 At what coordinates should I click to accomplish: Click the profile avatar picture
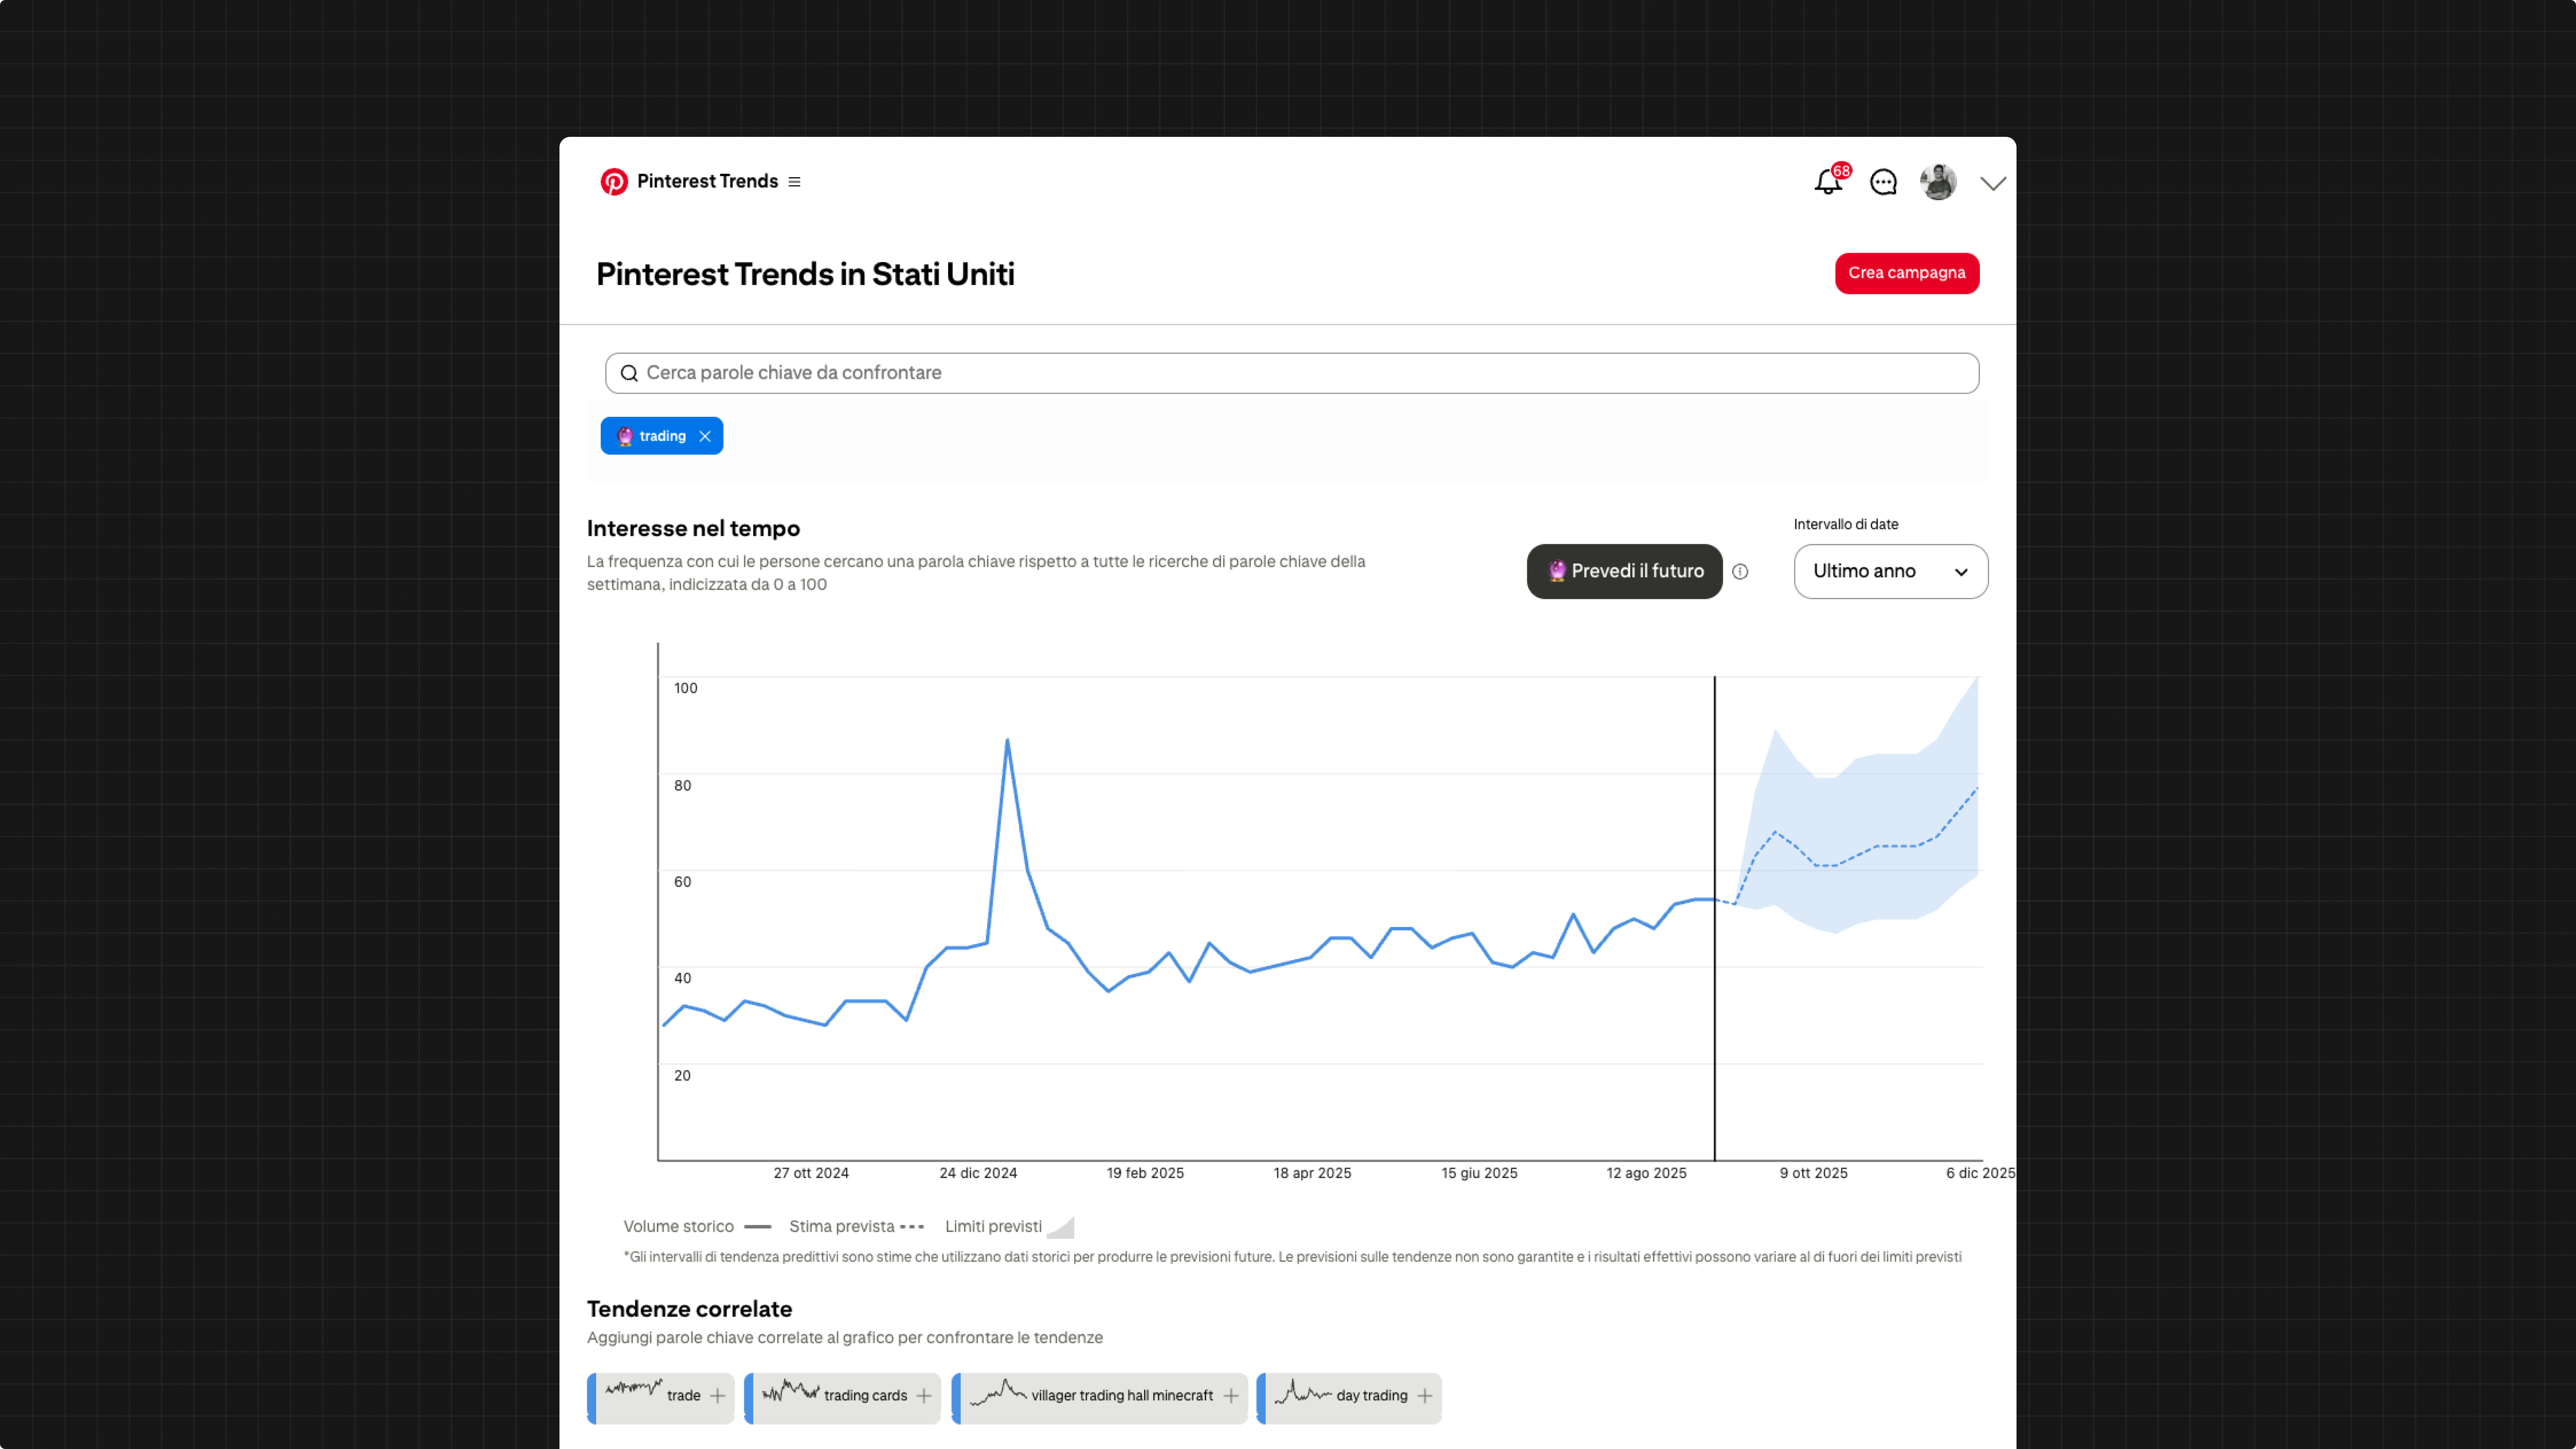[x=1938, y=182]
